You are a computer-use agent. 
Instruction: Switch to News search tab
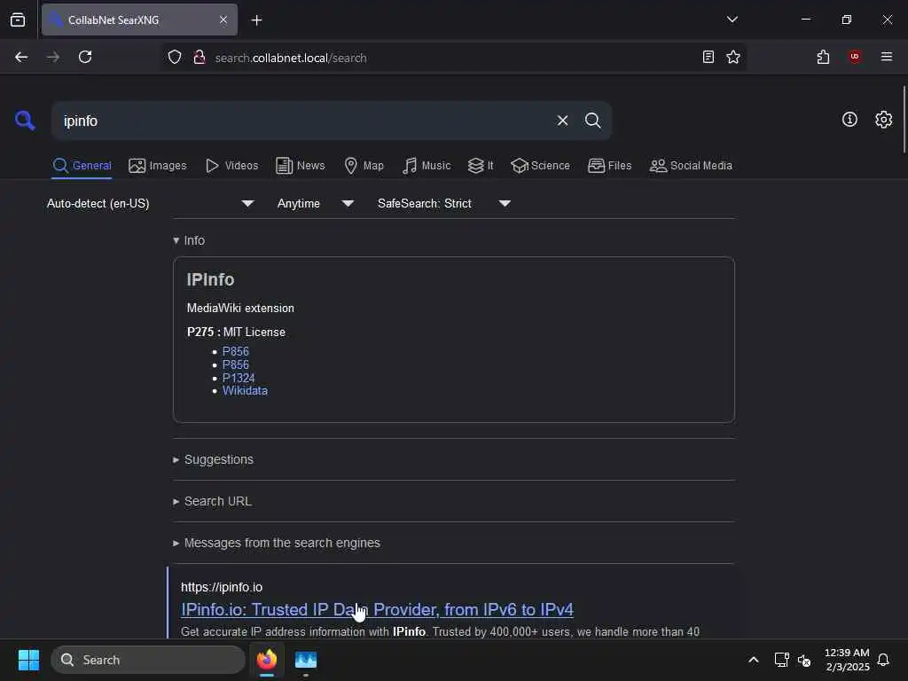pos(301,166)
